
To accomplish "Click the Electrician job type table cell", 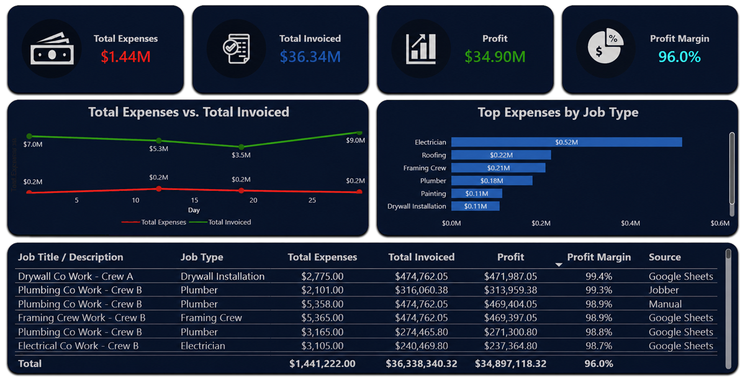I will [x=203, y=346].
